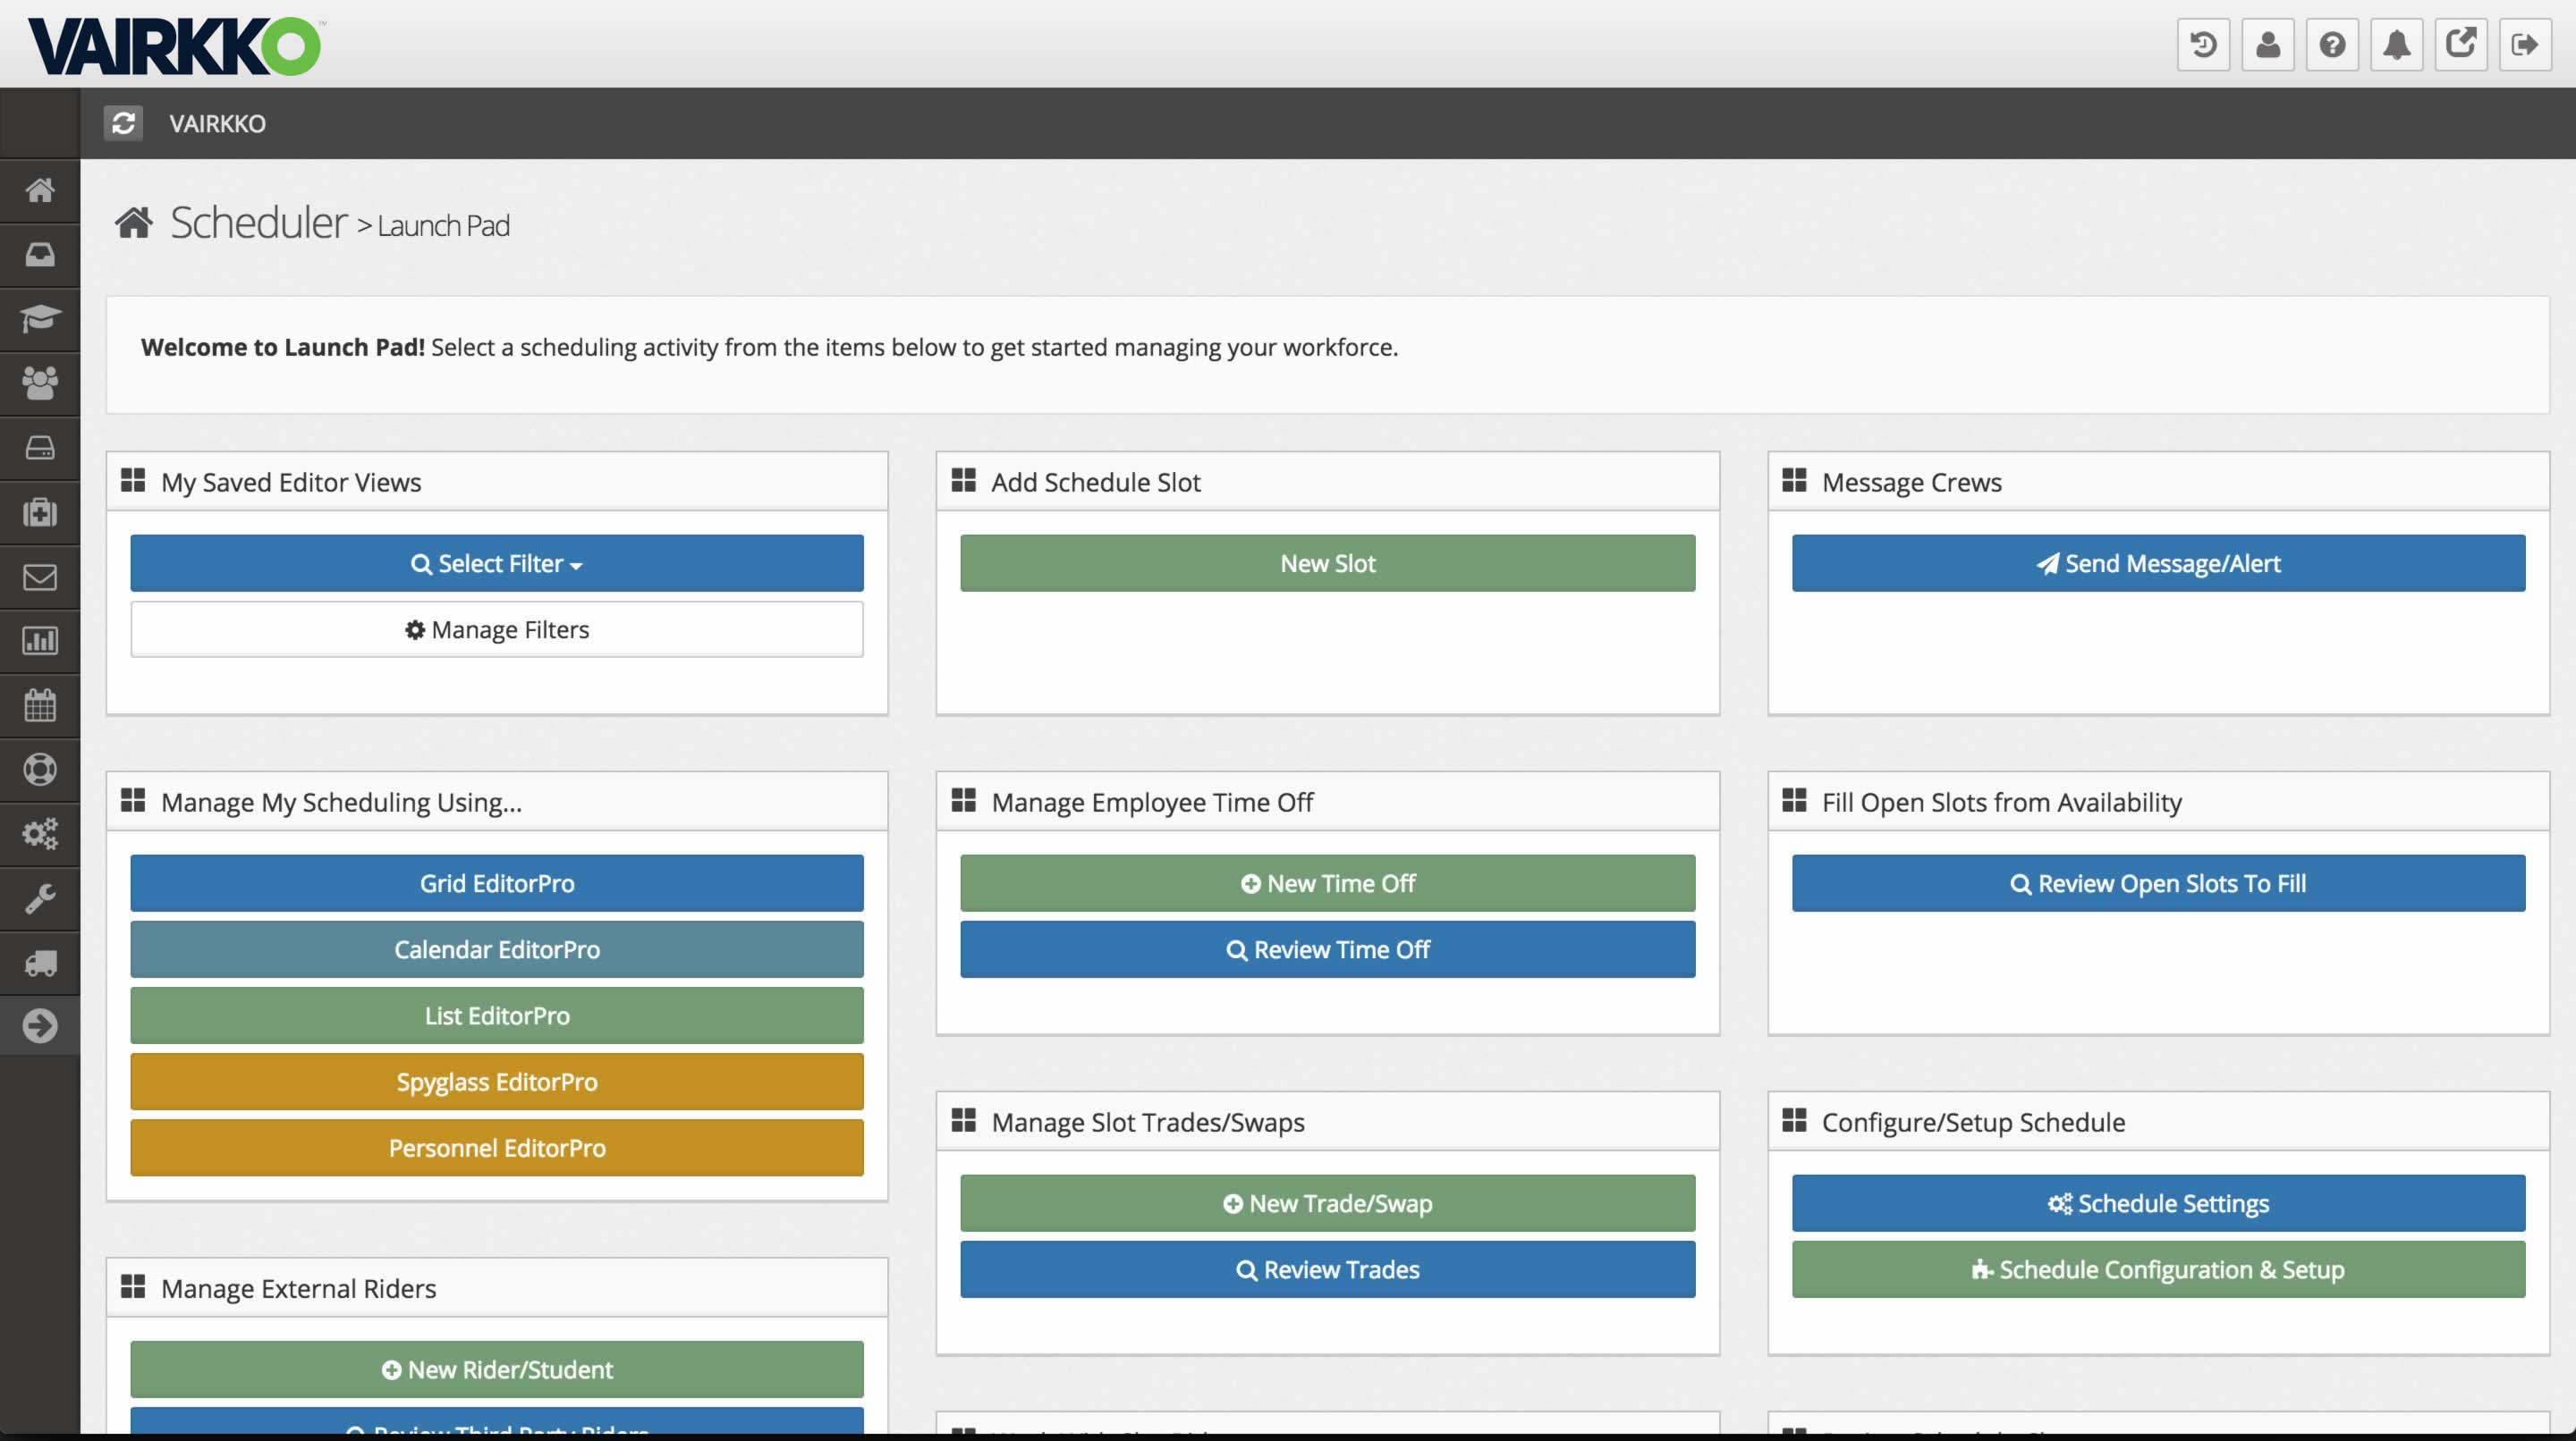Click the green New Slot button
2576x1441 pixels.
tap(1327, 563)
